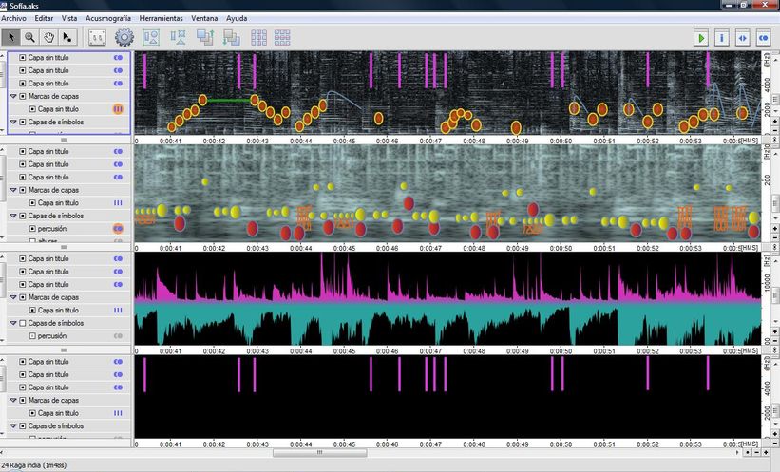Screen dimensions: 780x472
Task: Click [HMS] time unit label under top panel
Action: 750,141
